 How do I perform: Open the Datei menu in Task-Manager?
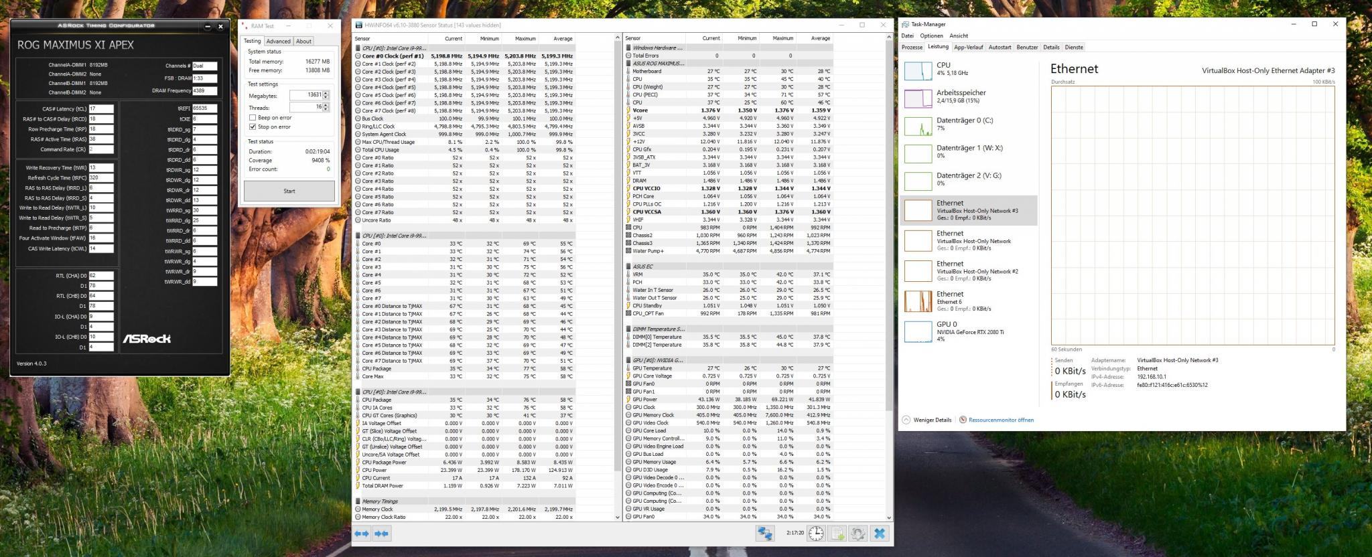[908, 36]
